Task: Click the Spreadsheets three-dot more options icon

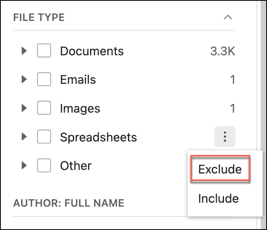Action: (225, 137)
